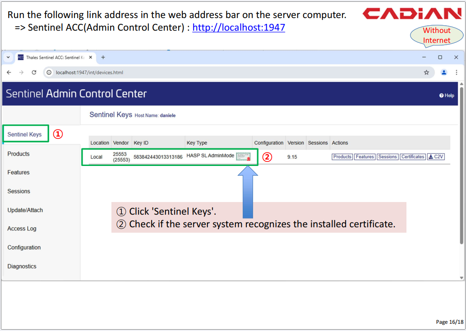This screenshot has width=466, height=331.
Task: Click the Certificates action button
Action: click(x=413, y=157)
